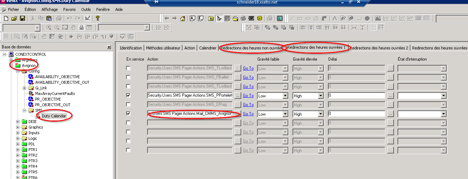Click the Home navigation icon
Screen dimensions: 468x179
[182, 18]
